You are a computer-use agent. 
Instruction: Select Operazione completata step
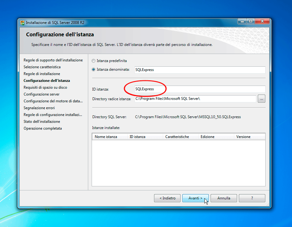tap(43, 128)
